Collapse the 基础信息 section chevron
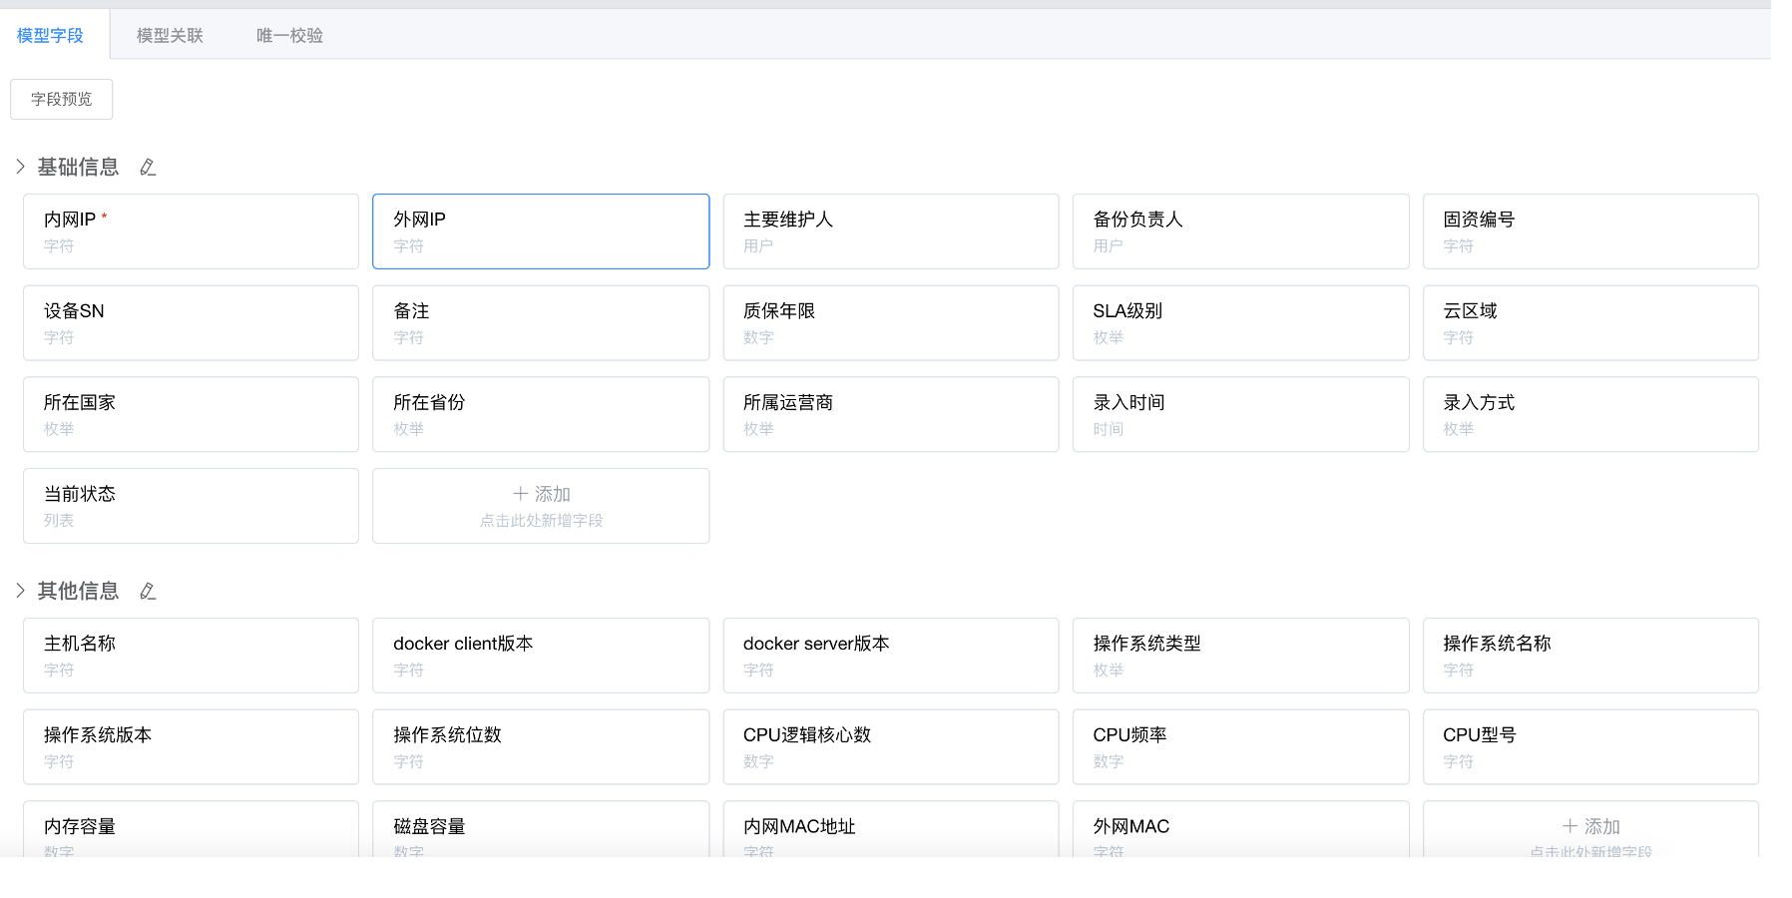This screenshot has height=898, width=1792. 20,167
